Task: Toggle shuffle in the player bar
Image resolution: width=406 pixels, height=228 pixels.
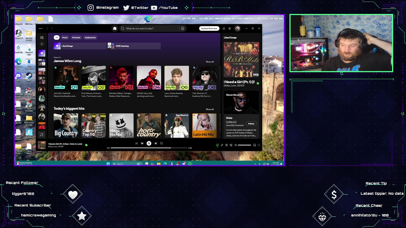Action: coord(136,143)
